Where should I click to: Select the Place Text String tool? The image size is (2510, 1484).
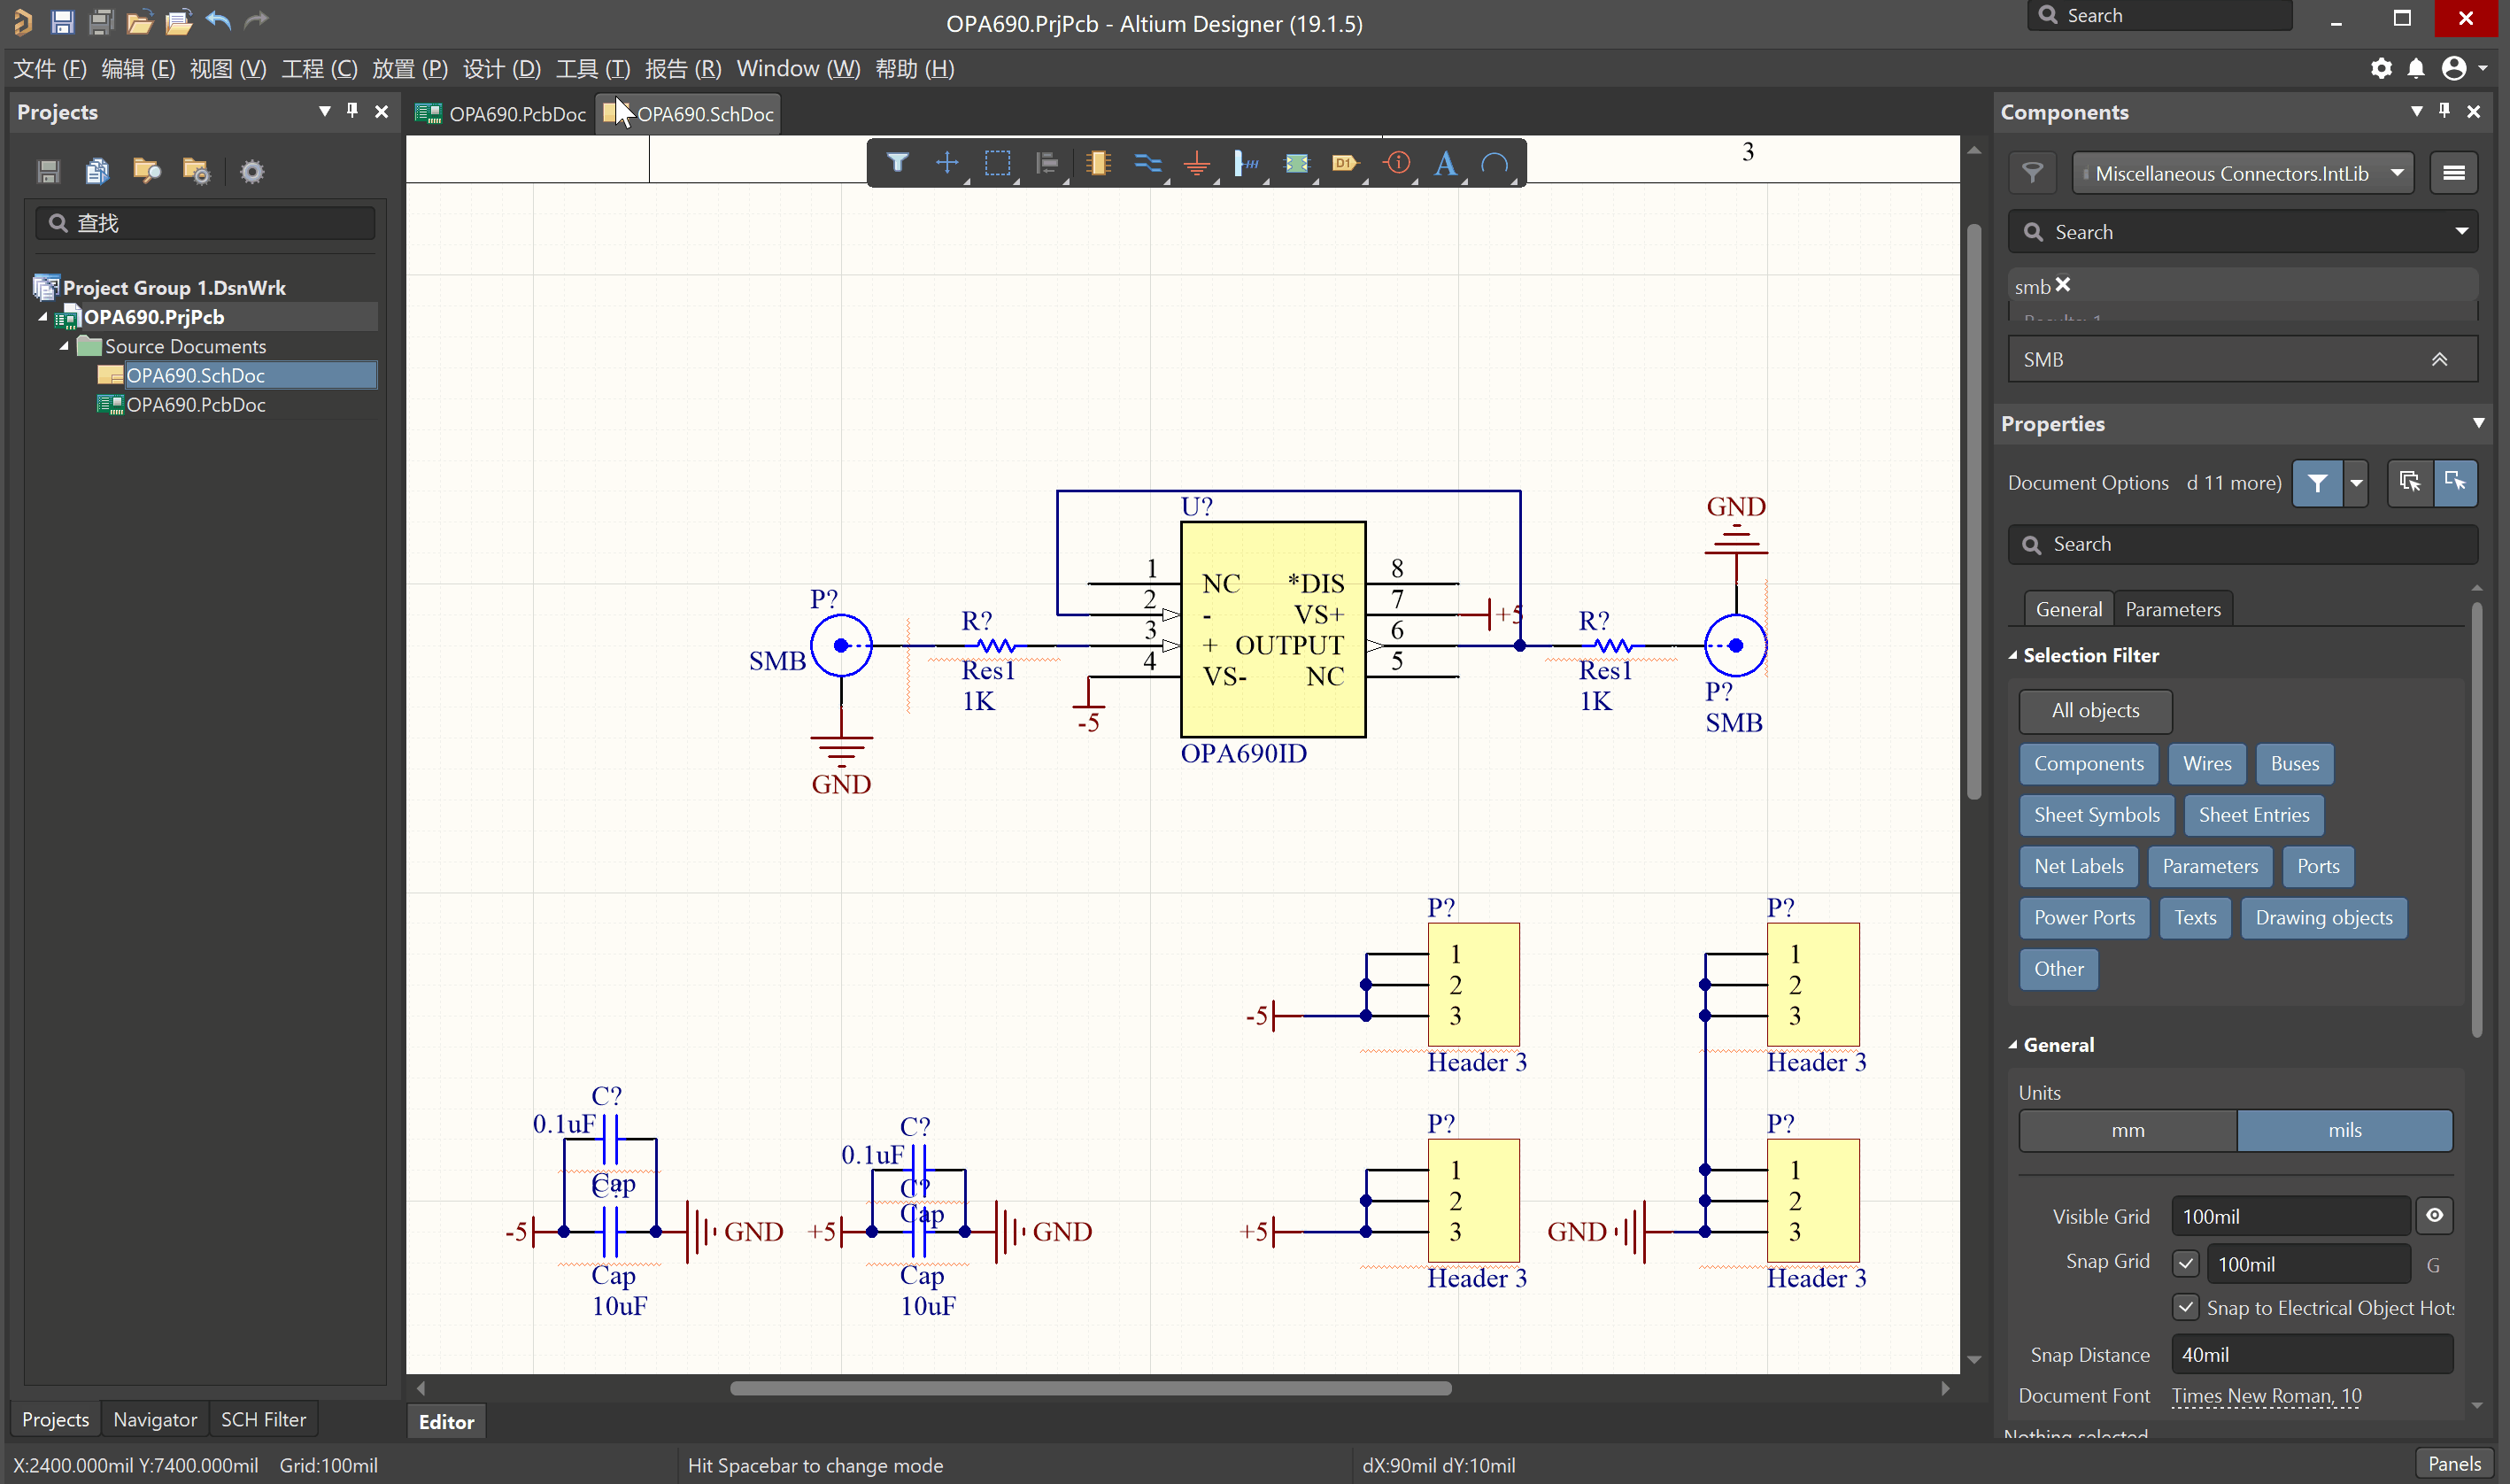(x=1446, y=163)
